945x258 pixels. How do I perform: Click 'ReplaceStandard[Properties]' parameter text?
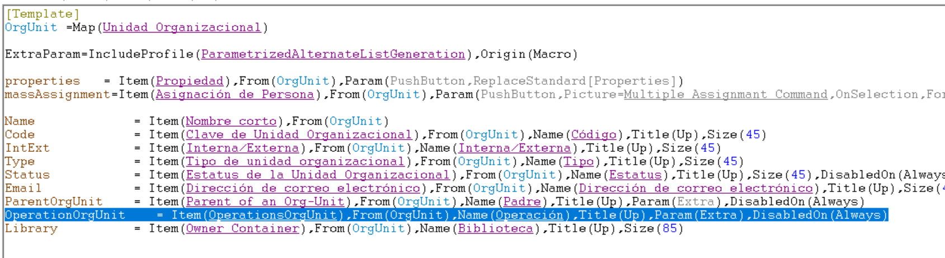pos(575,81)
